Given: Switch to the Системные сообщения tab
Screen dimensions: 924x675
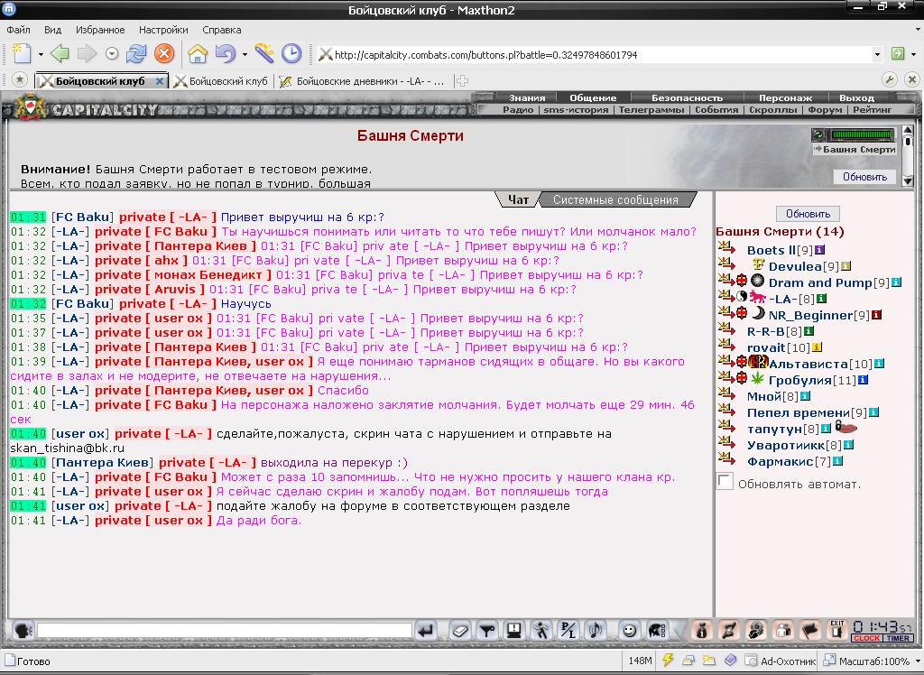Looking at the screenshot, I should pyautogui.click(x=615, y=199).
